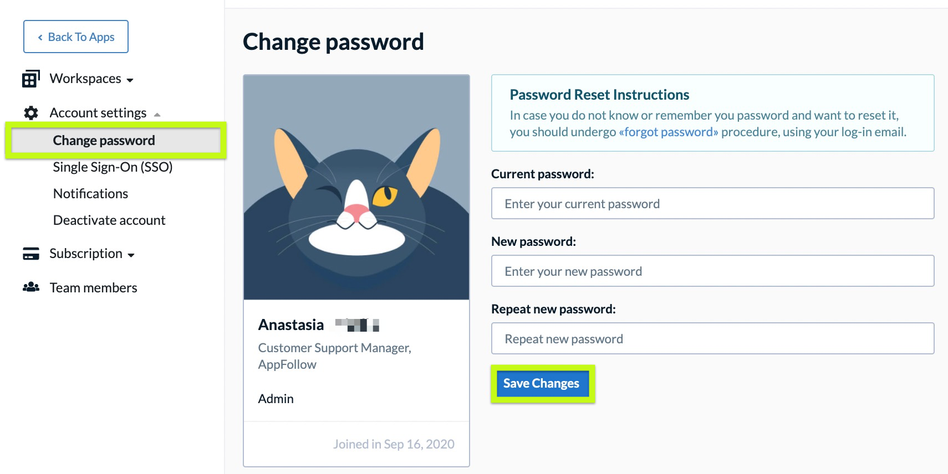Click the Account settings gear icon
The image size is (948, 474).
click(x=31, y=113)
